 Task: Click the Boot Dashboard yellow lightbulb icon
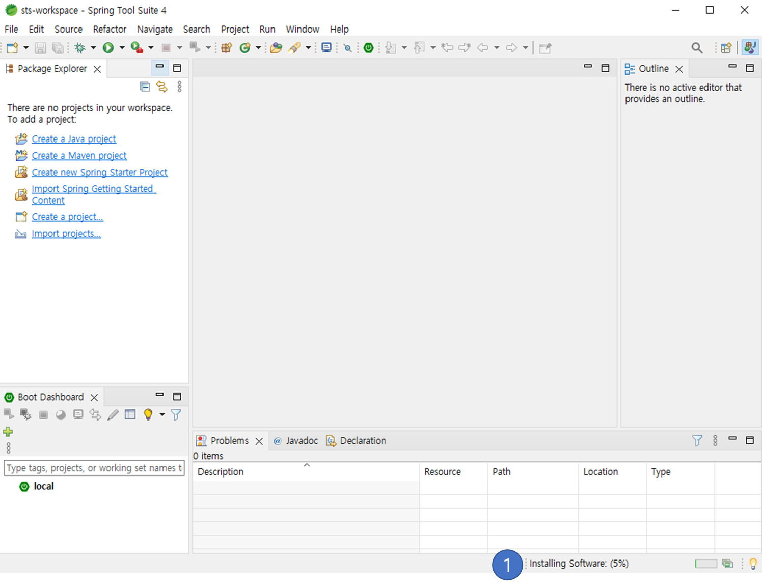point(148,414)
